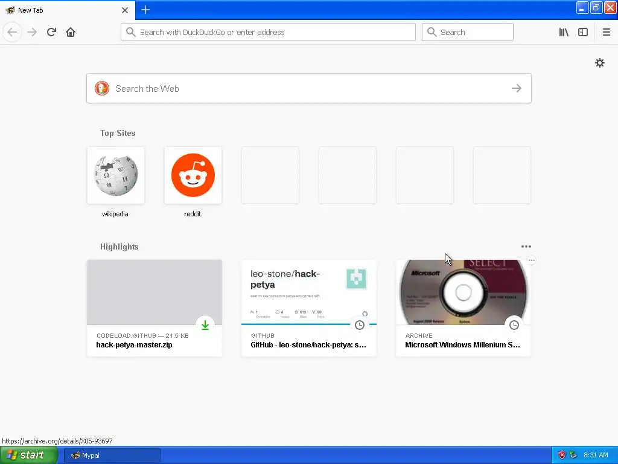The image size is (618, 464).
Task: Open new tab preferences gear icon
Action: point(599,63)
